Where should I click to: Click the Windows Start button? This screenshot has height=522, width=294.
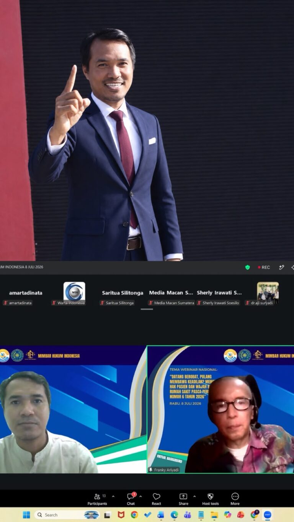26,515
